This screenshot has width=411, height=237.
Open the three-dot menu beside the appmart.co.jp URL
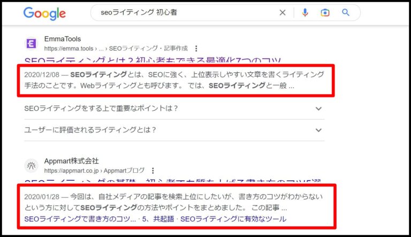click(x=153, y=171)
